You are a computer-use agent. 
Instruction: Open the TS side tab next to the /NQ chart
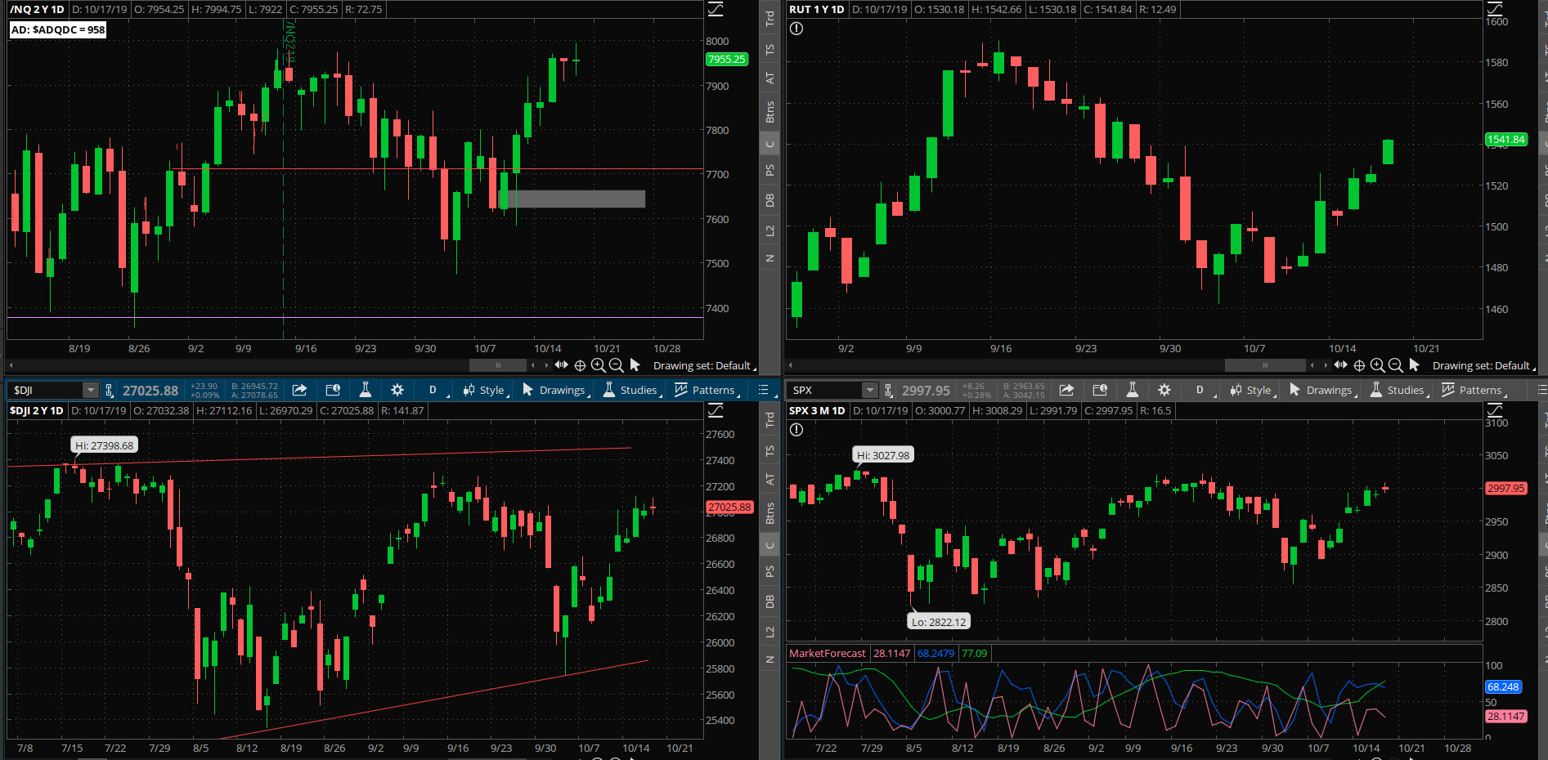770,50
